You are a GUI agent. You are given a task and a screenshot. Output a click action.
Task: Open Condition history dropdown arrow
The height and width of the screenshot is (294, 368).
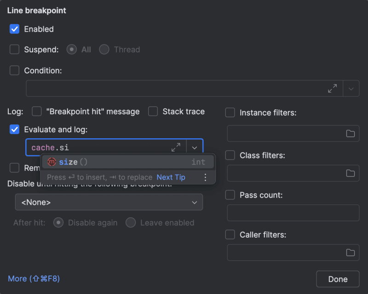coord(351,89)
